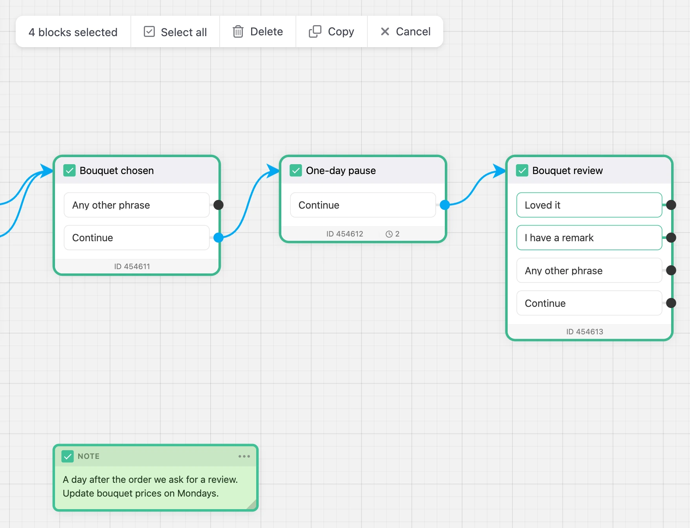The height and width of the screenshot is (528, 690).
Task: Uncheck the Bouquet review block checkbox
Action: [x=522, y=170]
